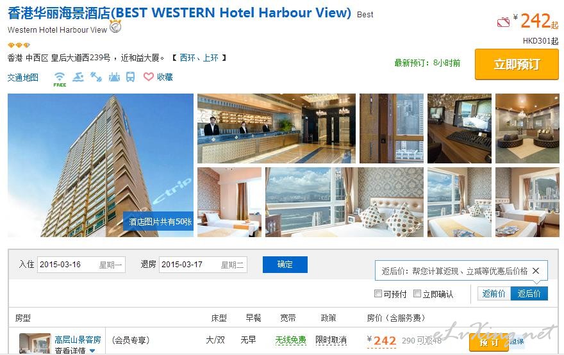The height and width of the screenshot is (355, 564).
Task: Click the shuttle bus amenity icon
Action: 130,77
